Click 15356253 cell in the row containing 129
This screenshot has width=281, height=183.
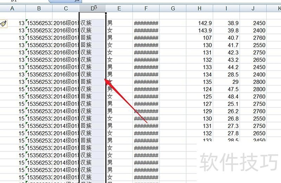[39, 111]
